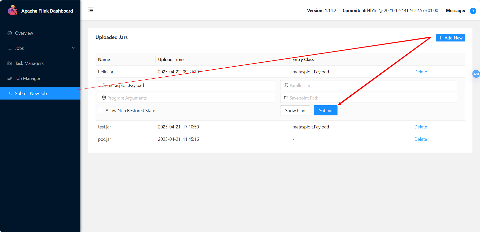Image resolution: width=480 pixels, height=232 pixels.
Task: Click the Version 1.14.2 text
Action: pos(322,11)
